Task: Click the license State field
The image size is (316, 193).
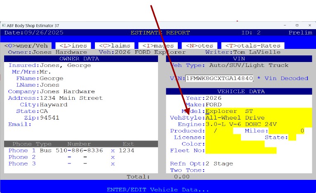Action: [292, 138]
